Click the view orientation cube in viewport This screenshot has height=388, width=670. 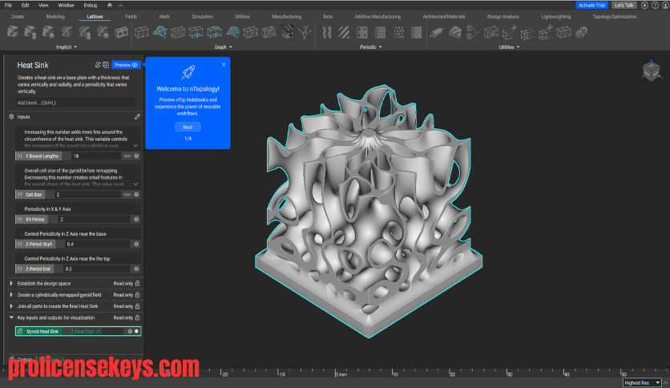pos(652,71)
